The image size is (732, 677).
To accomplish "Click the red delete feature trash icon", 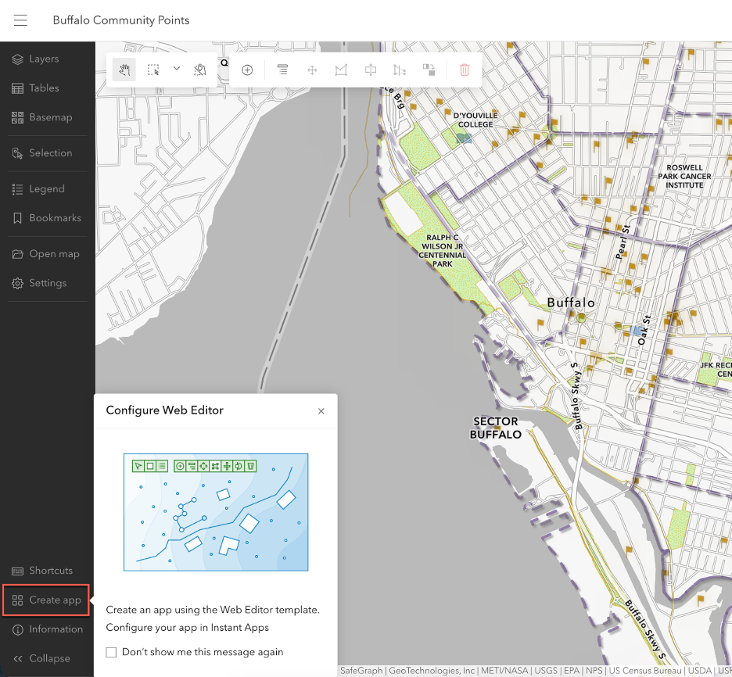I will point(465,70).
